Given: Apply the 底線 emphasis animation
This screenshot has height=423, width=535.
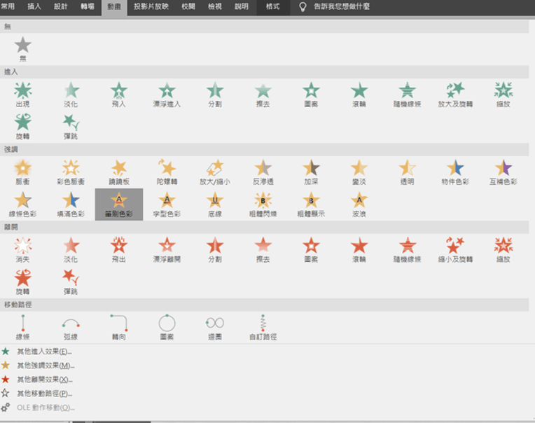Looking at the screenshot, I should (215, 204).
